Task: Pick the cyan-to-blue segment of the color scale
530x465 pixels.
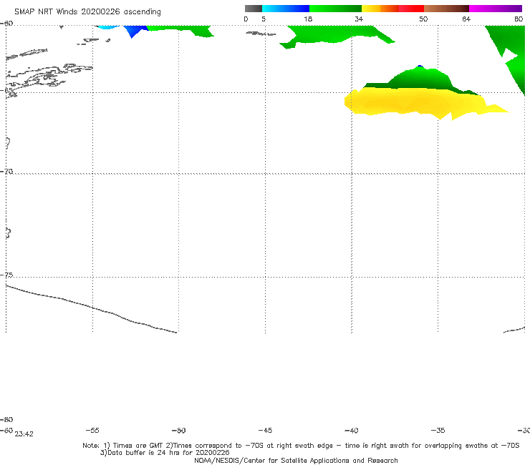Action: coord(286,9)
